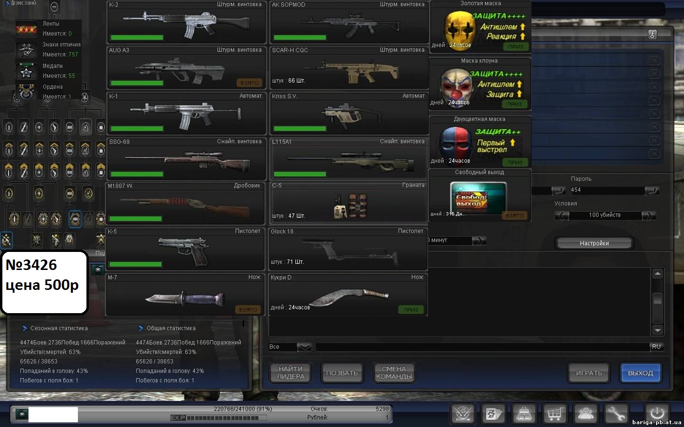Select the Свободный выход item card
This screenshot has height=427, width=684.
[x=480, y=195]
